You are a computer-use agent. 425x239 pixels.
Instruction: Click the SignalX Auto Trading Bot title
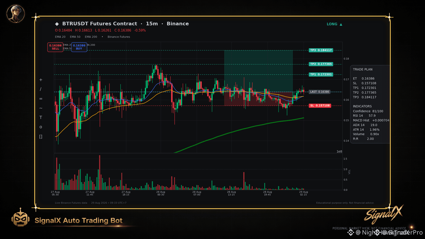[79, 220]
